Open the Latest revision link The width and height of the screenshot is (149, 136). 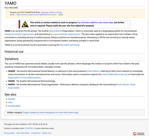tap(34, 15)
